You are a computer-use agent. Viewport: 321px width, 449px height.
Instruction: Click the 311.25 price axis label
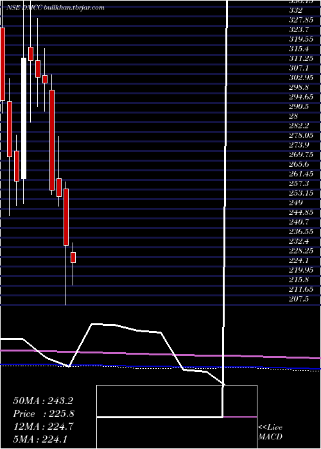point(300,59)
